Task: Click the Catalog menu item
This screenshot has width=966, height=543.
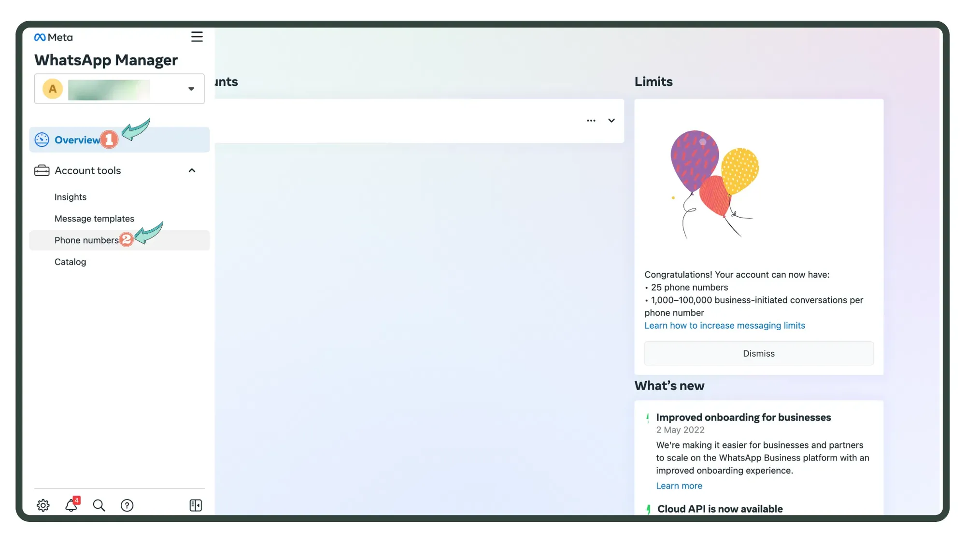Action: pos(70,261)
